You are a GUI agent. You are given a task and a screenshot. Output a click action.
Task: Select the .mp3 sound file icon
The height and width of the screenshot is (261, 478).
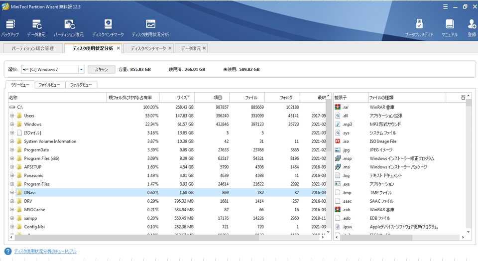338,124
